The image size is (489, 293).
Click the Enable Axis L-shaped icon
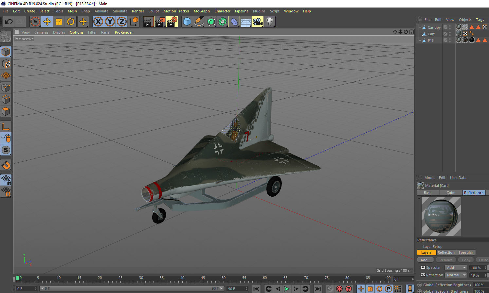tap(6, 126)
